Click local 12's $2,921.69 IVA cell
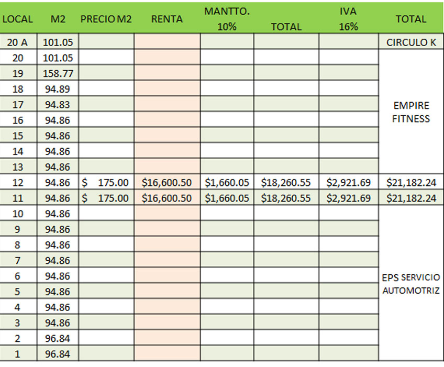444x367 pixels. [348, 182]
